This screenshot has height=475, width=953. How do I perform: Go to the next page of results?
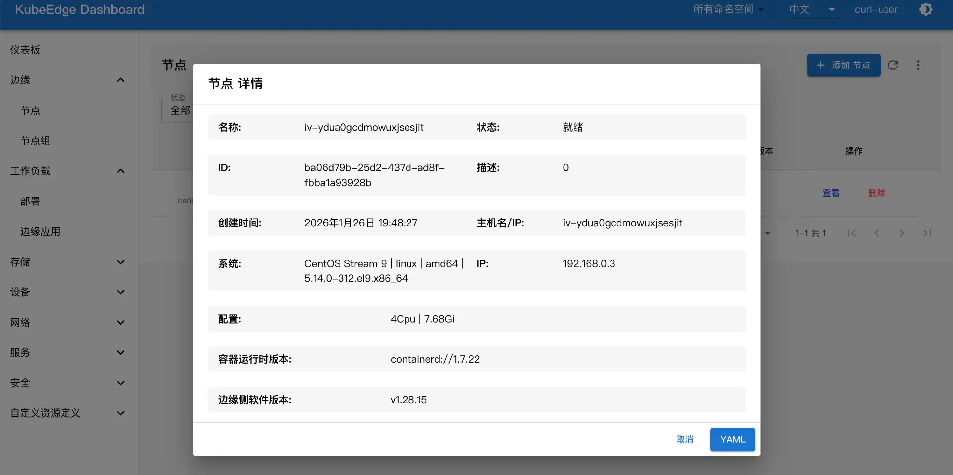(x=902, y=233)
